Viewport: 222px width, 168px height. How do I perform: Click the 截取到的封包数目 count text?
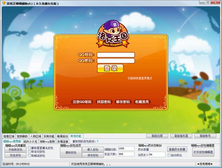click(x=85, y=141)
